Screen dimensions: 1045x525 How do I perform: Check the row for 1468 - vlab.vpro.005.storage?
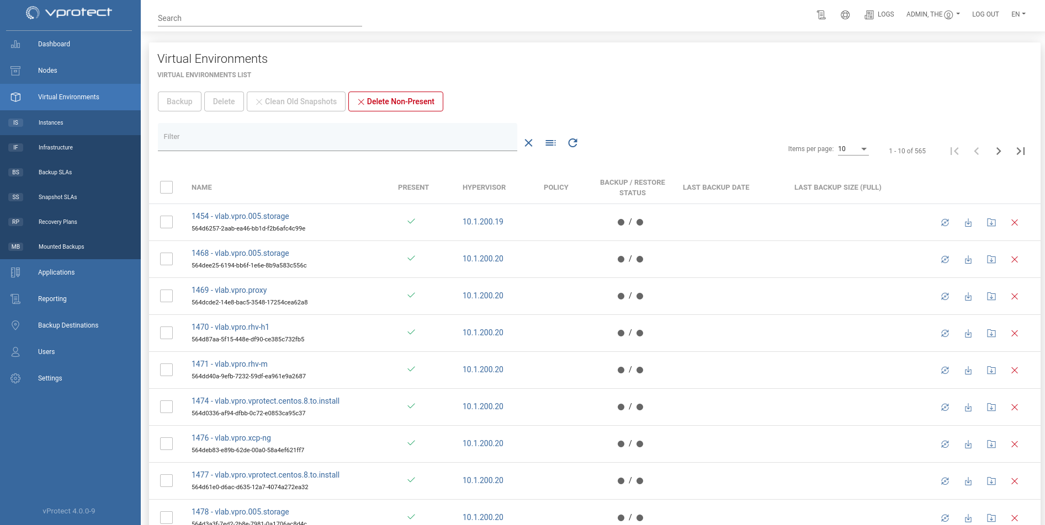[166, 259]
